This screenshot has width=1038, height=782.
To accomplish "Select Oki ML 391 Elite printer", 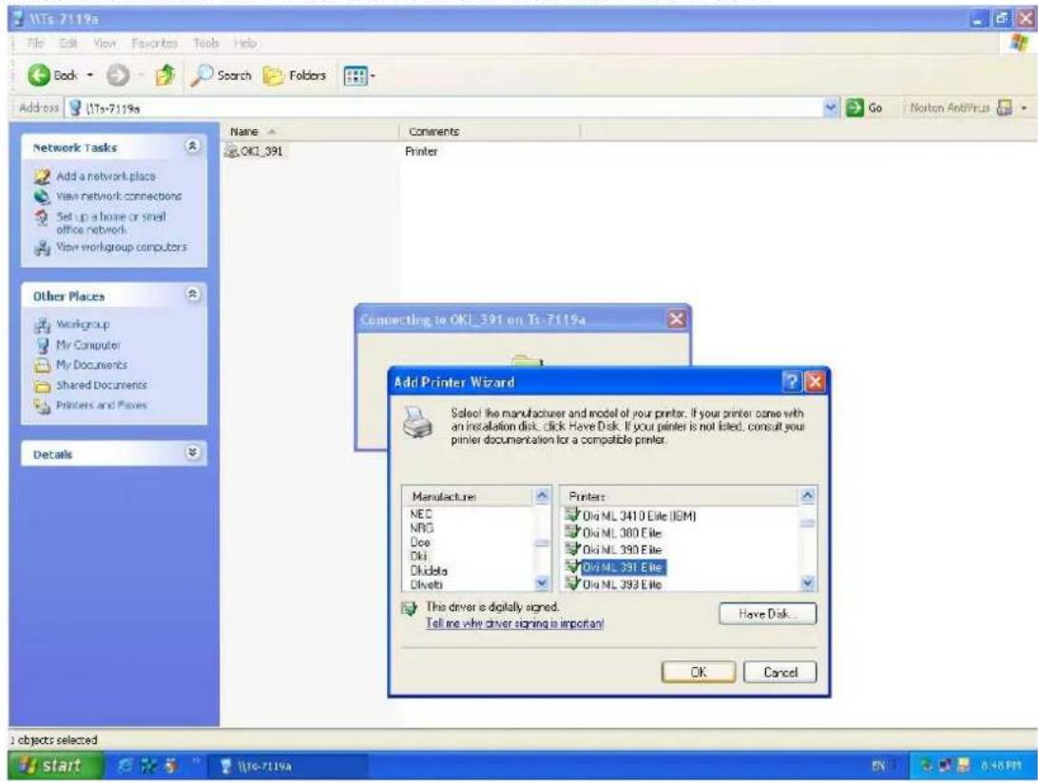I will pyautogui.click(x=615, y=567).
